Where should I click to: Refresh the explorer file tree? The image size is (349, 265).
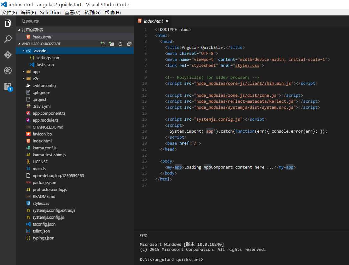[x=120, y=44]
